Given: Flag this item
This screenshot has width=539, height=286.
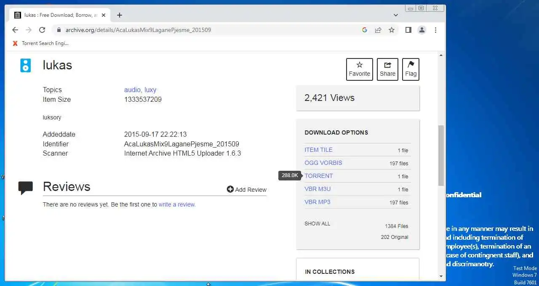Looking at the screenshot, I should (411, 69).
